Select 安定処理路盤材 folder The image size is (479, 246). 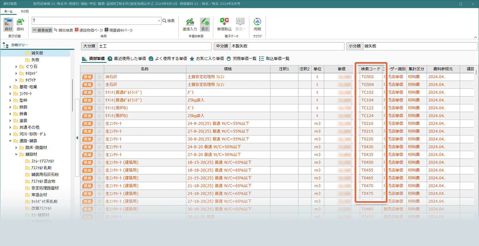tap(42, 188)
